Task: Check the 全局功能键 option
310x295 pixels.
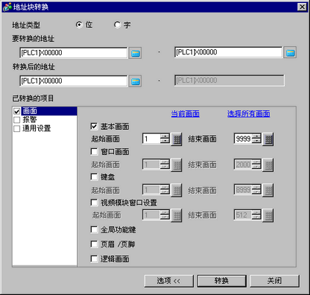Action: [x=94, y=230]
